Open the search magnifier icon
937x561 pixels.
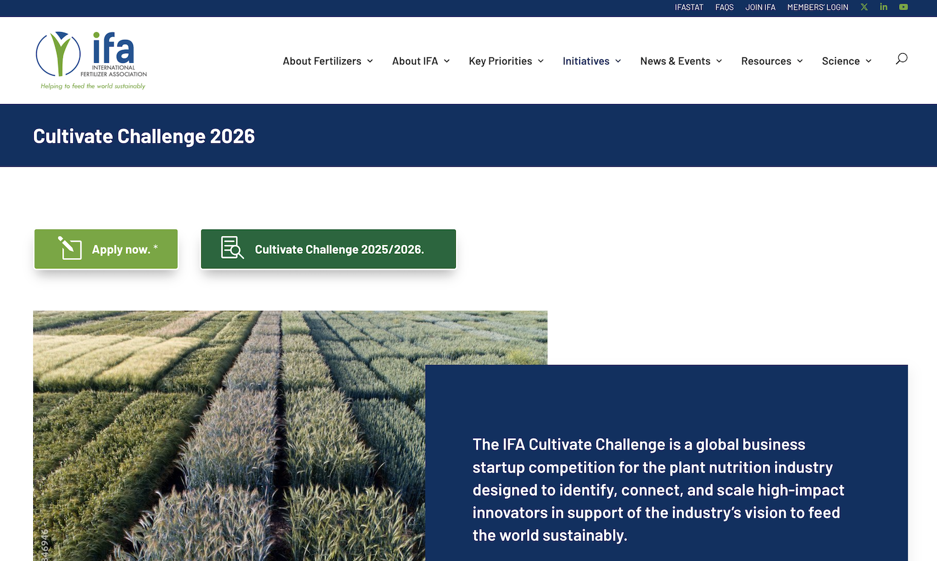(901, 59)
